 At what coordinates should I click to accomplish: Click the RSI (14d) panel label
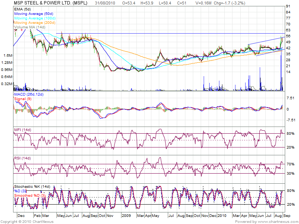click(22, 159)
